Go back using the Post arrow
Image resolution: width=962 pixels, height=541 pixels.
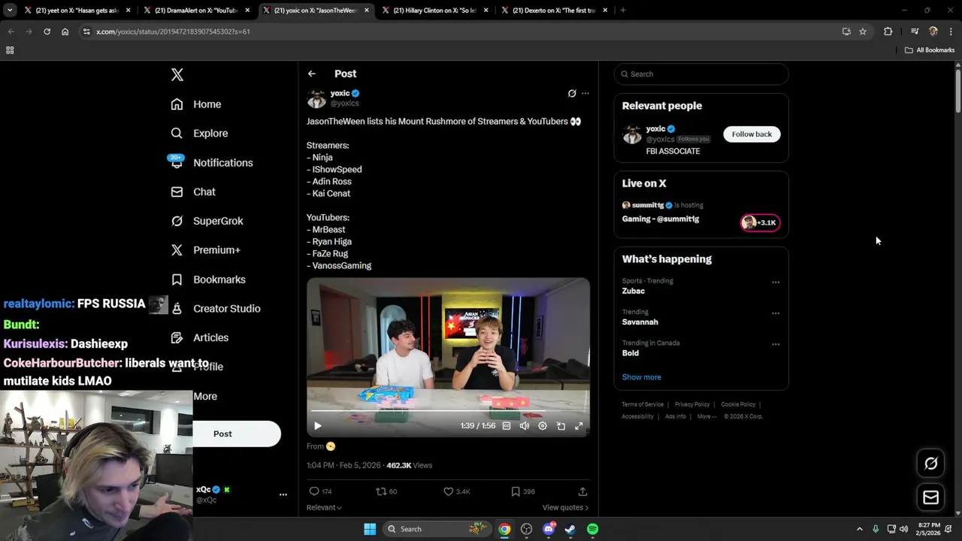click(x=311, y=74)
